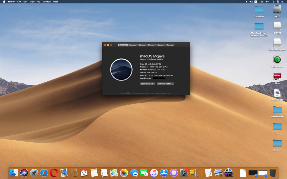Switch to the Service tab

coord(170,45)
